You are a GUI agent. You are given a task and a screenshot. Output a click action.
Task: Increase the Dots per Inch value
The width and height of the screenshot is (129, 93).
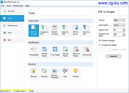point(124,34)
